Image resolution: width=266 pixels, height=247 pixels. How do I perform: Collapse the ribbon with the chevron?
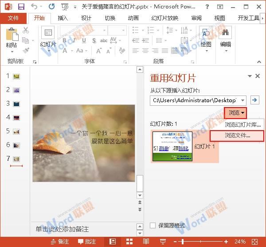click(x=259, y=62)
